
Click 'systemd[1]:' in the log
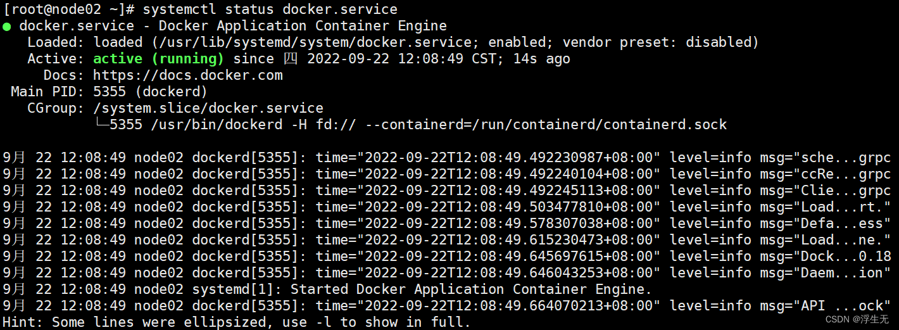237,289
